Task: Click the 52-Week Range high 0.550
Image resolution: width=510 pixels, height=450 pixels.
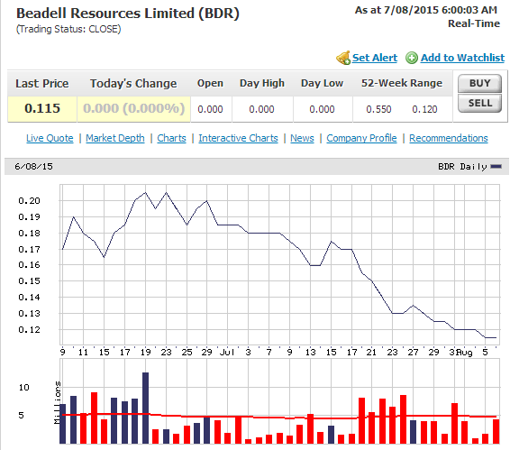Action: click(x=378, y=109)
